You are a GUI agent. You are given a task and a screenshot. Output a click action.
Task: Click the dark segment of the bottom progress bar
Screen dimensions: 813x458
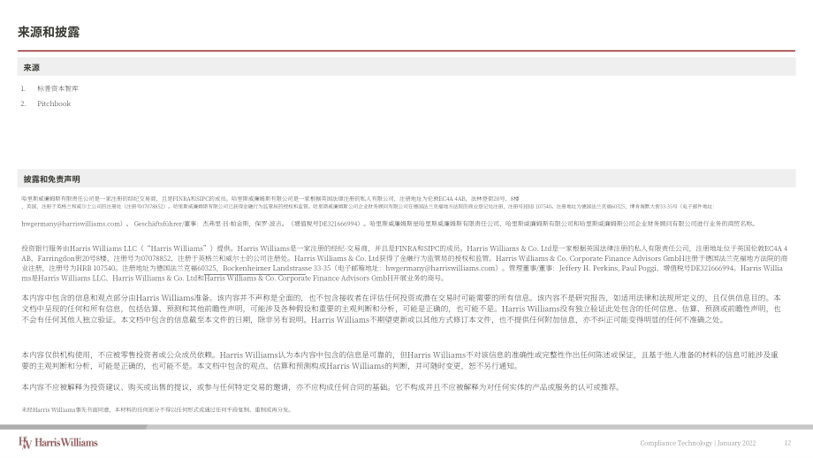click(73, 427)
